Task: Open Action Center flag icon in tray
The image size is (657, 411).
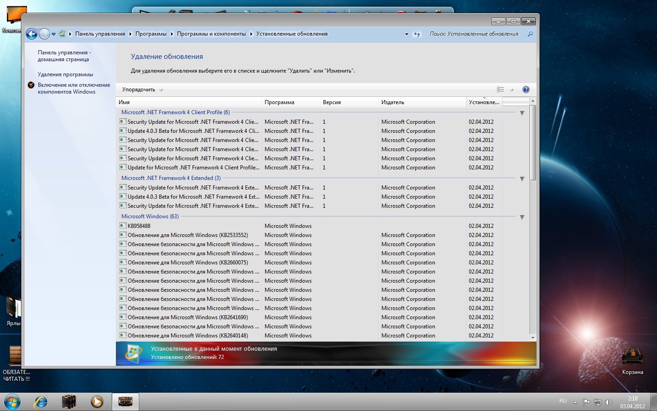Action: tap(587, 402)
